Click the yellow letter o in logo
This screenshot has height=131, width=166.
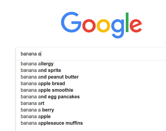pos(103,26)
